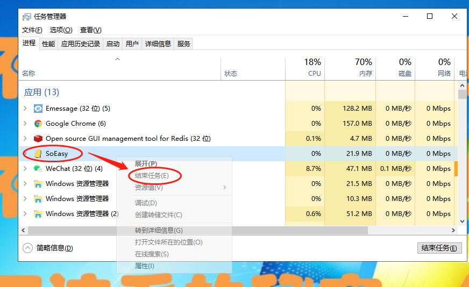Click the Redis management tool icon

pos(38,139)
